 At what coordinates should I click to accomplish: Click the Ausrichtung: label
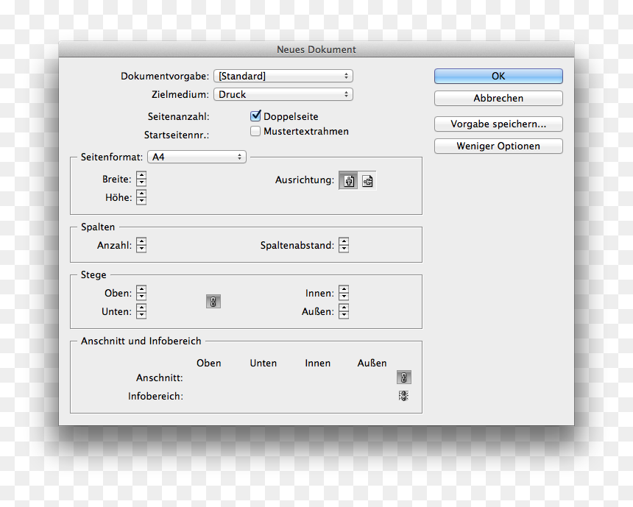[x=305, y=180]
